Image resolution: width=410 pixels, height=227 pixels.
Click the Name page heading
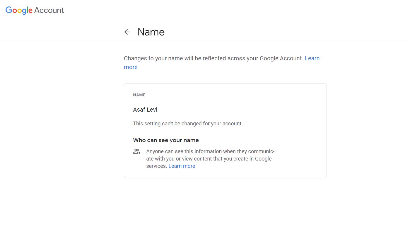[151, 32]
